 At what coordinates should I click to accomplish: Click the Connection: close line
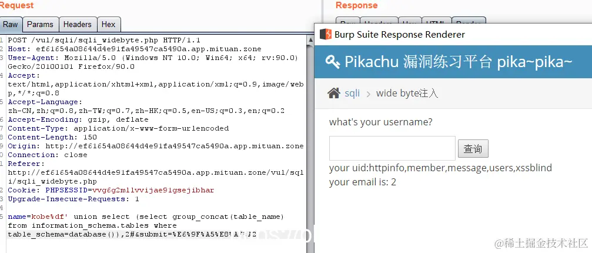[48, 155]
